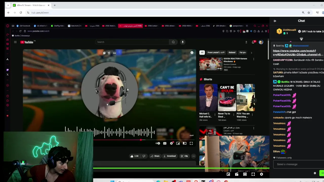The height and width of the screenshot is (182, 324).
Task: Switch to the Facebook browser tab
Action: [23, 26]
